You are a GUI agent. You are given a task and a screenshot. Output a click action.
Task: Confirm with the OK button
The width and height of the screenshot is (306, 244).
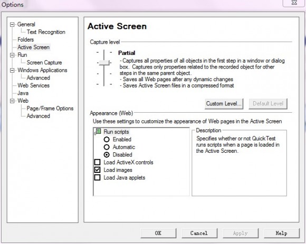[x=158, y=233]
